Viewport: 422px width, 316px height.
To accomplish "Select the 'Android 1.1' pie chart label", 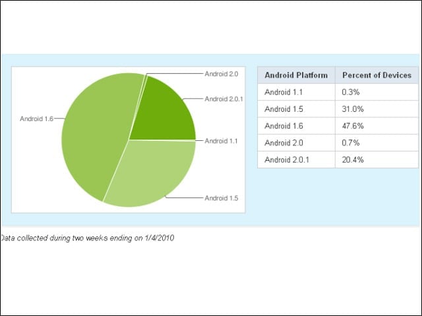I will tap(222, 141).
